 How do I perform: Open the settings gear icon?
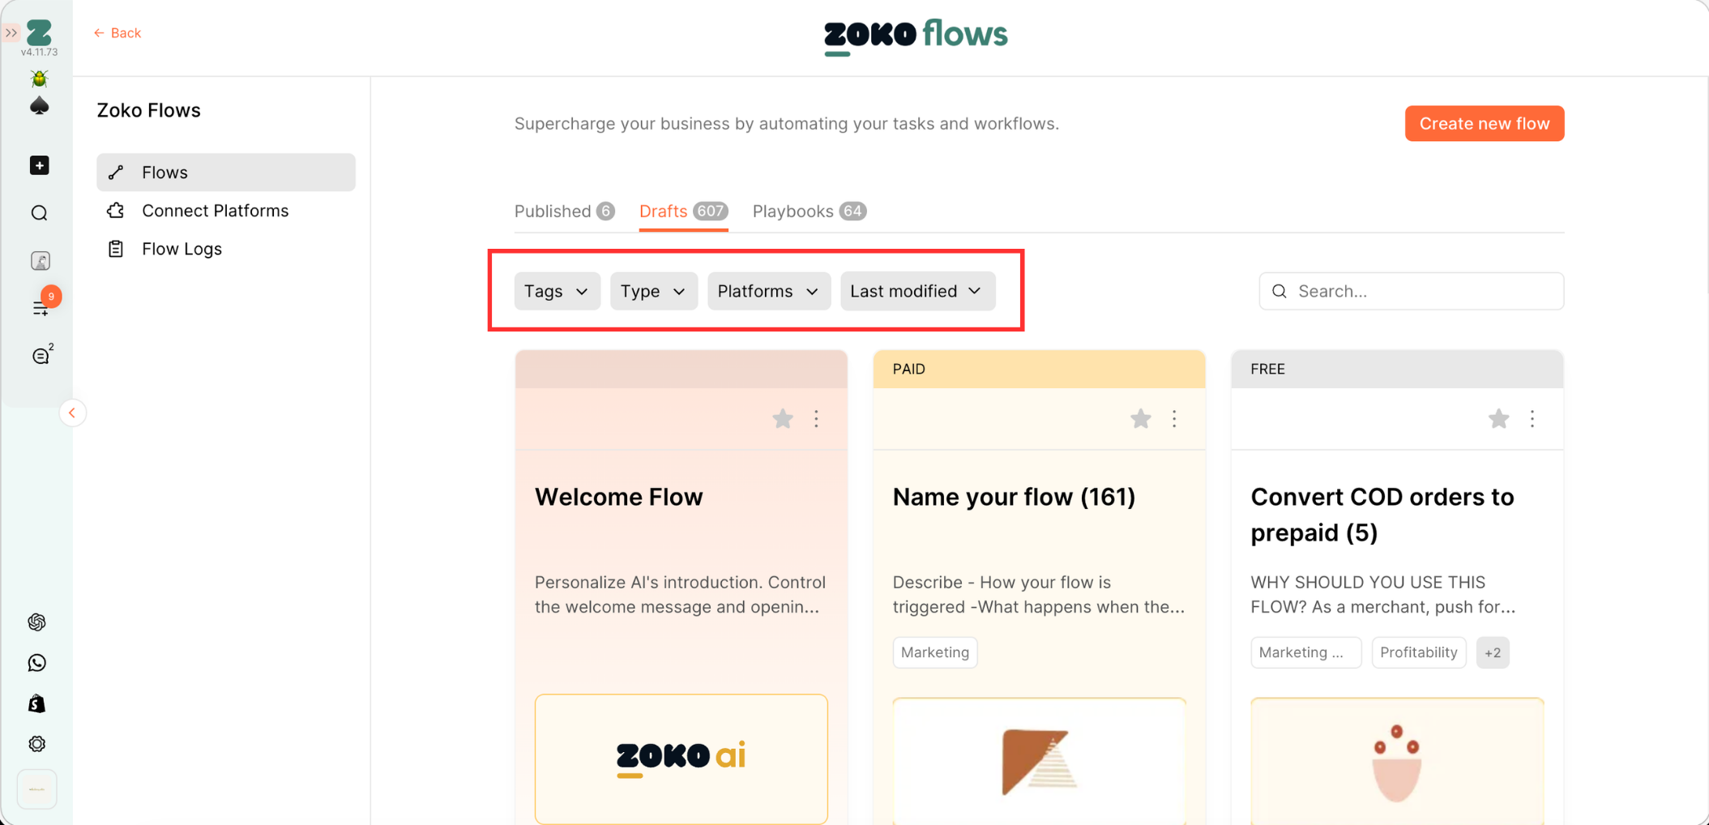(x=37, y=744)
